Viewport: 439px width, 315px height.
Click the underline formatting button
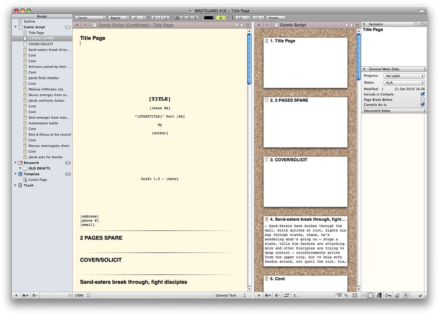(166, 18)
